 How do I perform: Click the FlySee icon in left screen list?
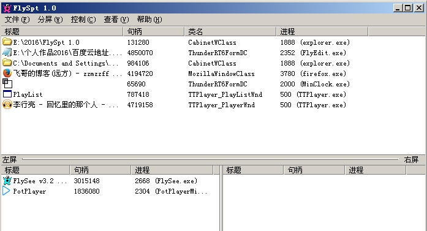click(x=7, y=181)
